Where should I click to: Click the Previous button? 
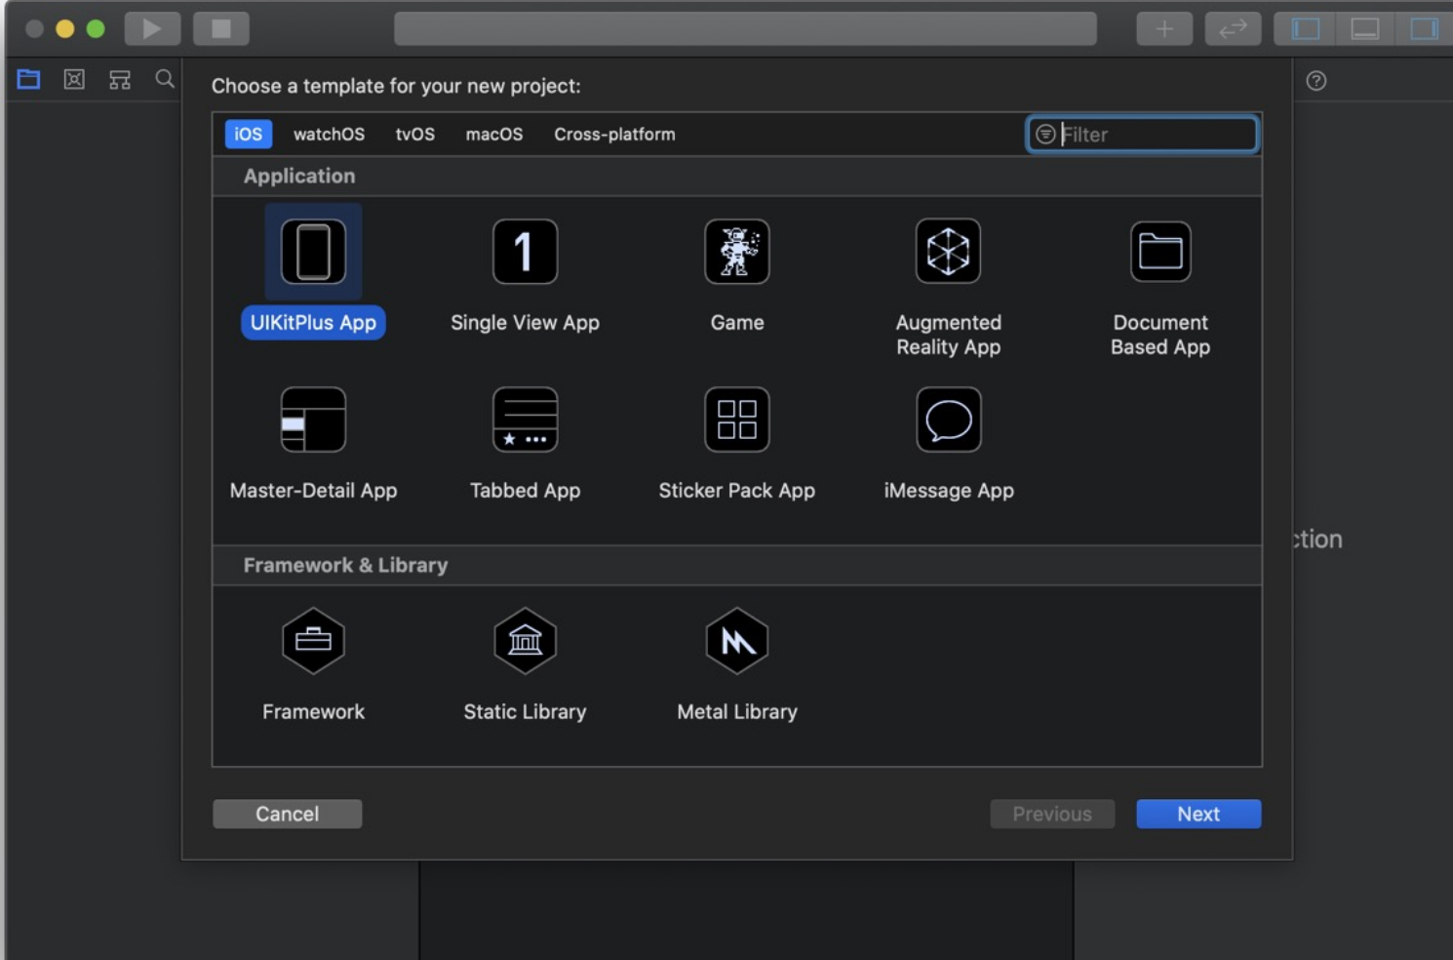1052,814
